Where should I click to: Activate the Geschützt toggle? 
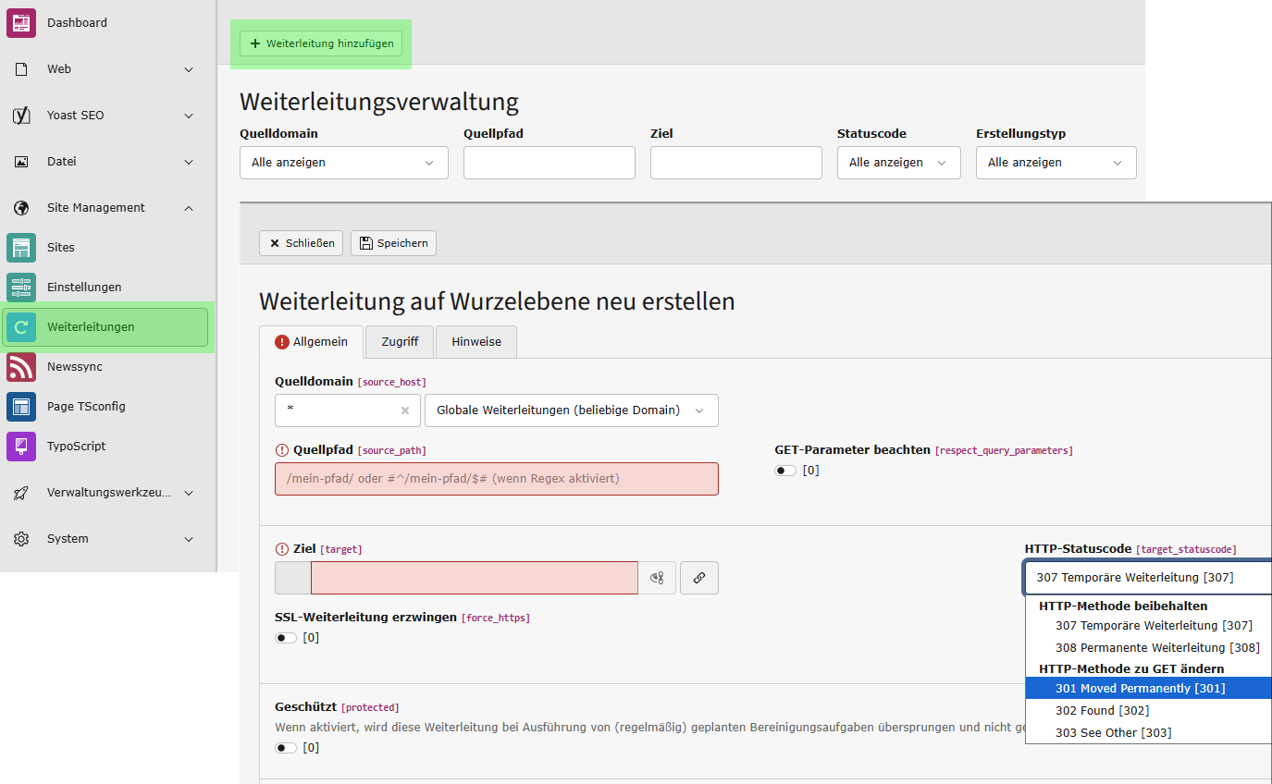[x=286, y=747]
